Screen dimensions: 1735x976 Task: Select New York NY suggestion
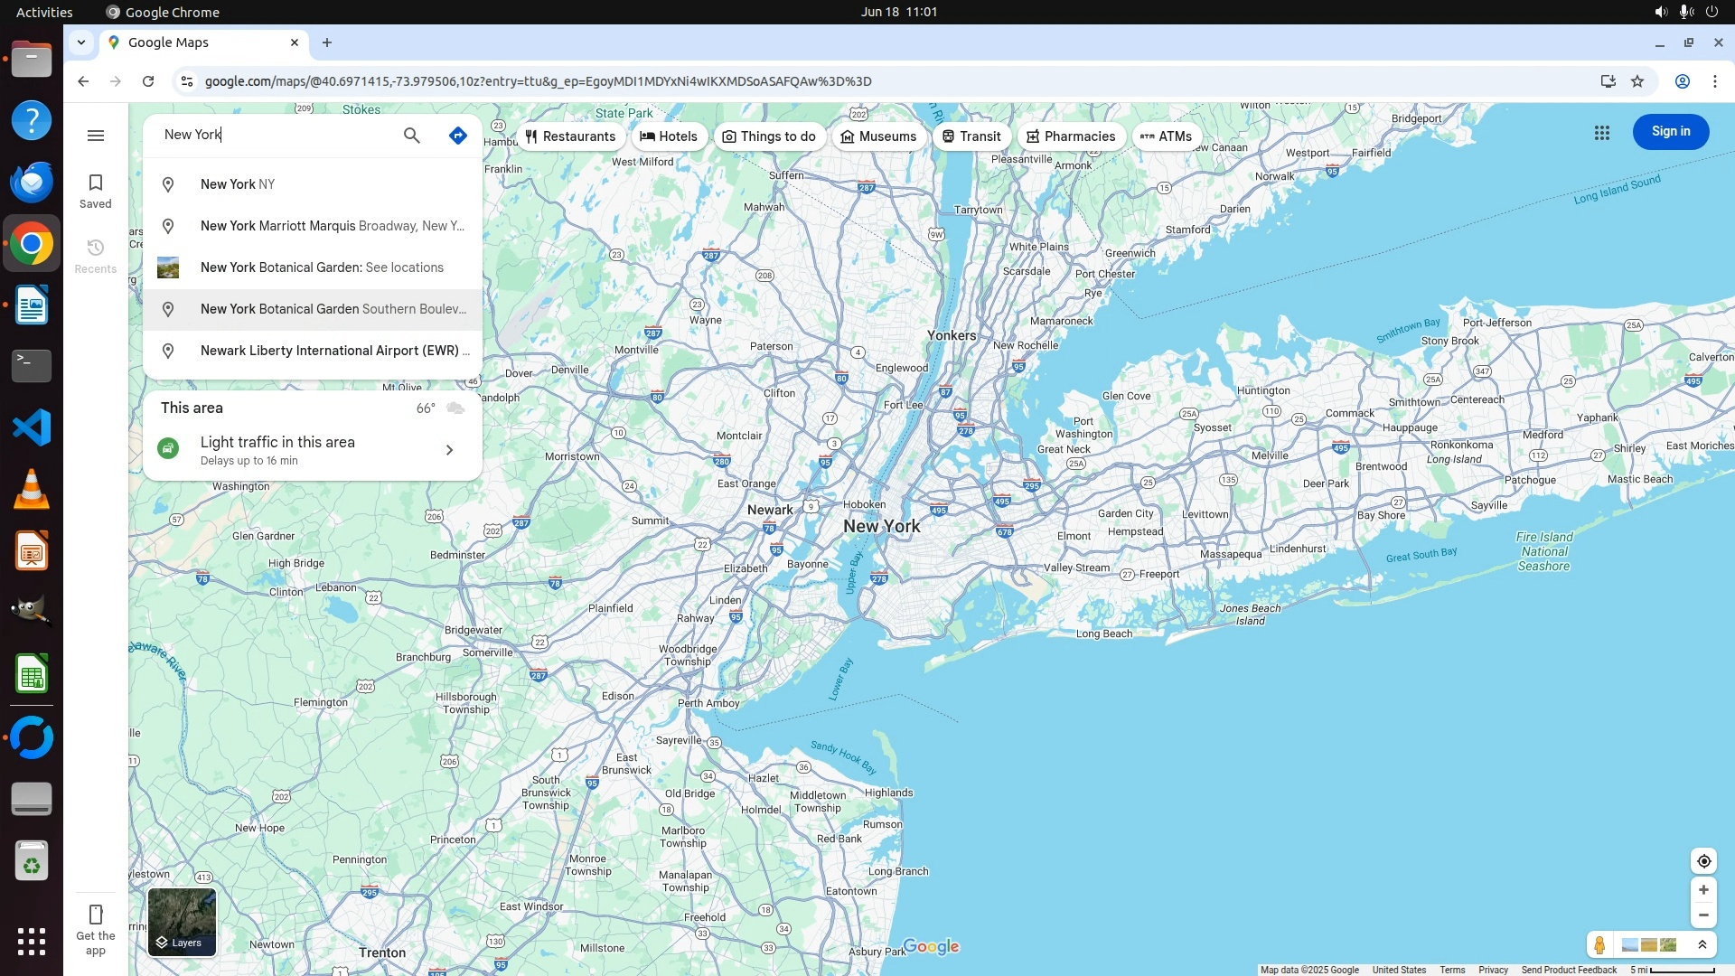[x=239, y=184]
